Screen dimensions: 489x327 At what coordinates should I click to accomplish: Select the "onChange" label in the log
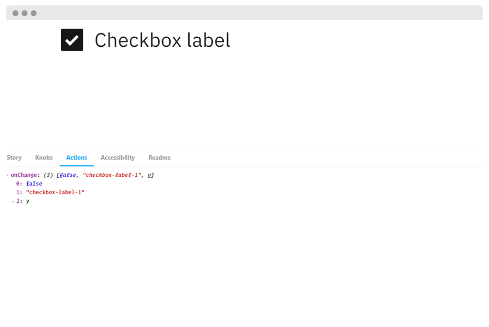point(24,175)
